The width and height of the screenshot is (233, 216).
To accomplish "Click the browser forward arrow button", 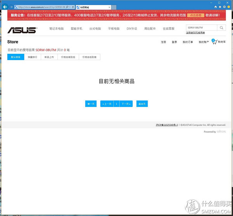I will (x=11, y=7).
